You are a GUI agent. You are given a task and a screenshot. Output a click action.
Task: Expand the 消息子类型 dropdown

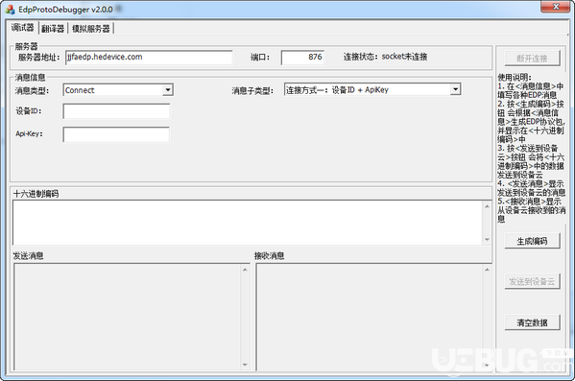tap(455, 89)
